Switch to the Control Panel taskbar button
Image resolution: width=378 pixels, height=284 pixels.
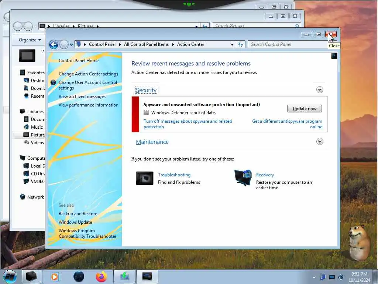[x=147, y=277]
